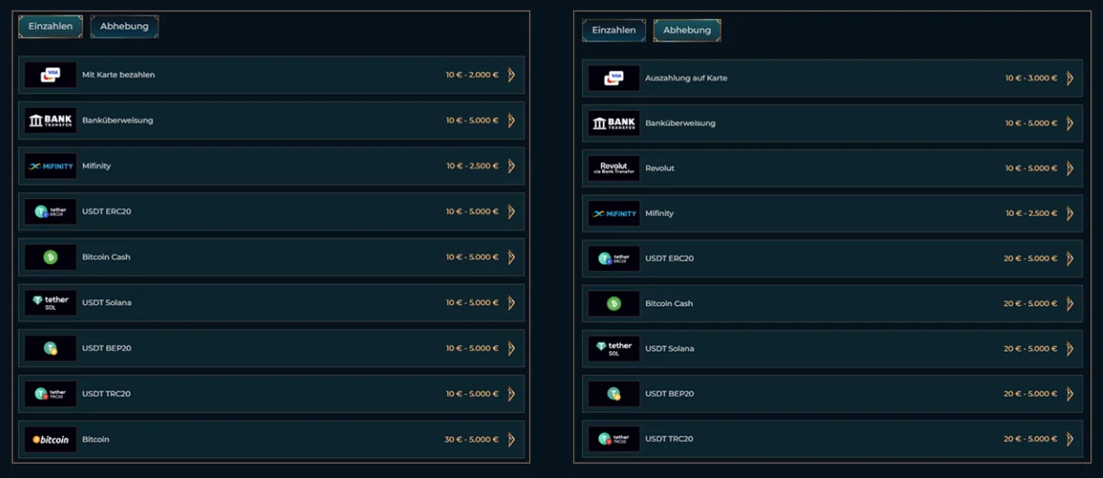Expand the Mit Karte bezahlen row arrow

pos(511,75)
